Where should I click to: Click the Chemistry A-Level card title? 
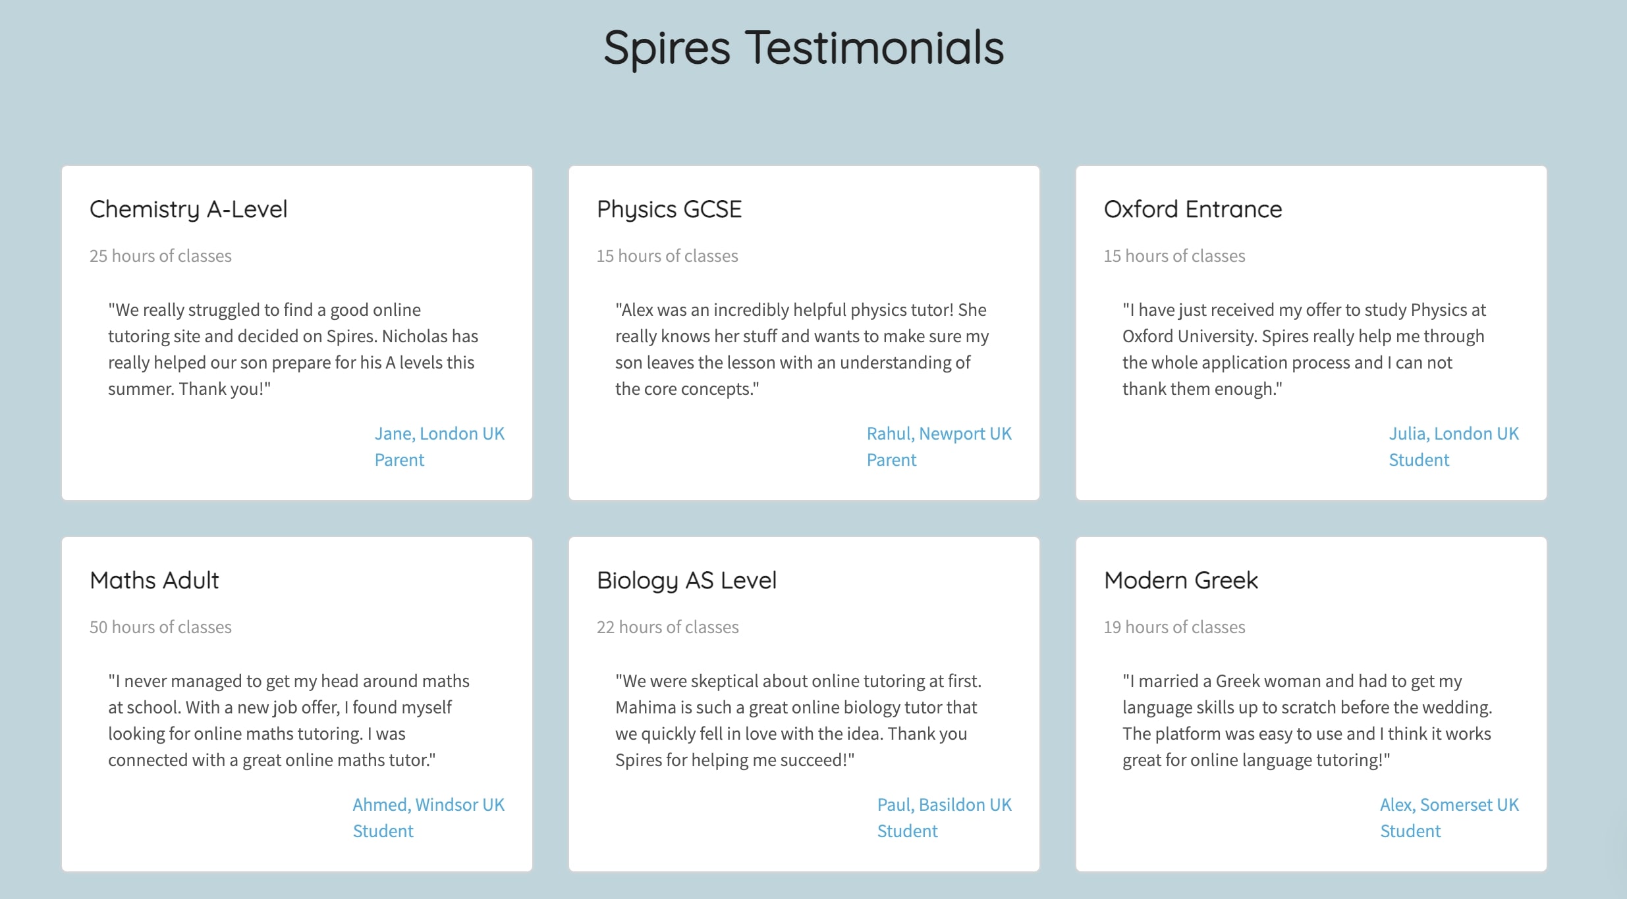click(x=188, y=209)
